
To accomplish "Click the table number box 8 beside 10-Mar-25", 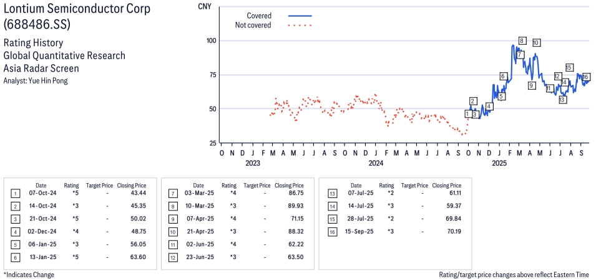I will coord(172,207).
